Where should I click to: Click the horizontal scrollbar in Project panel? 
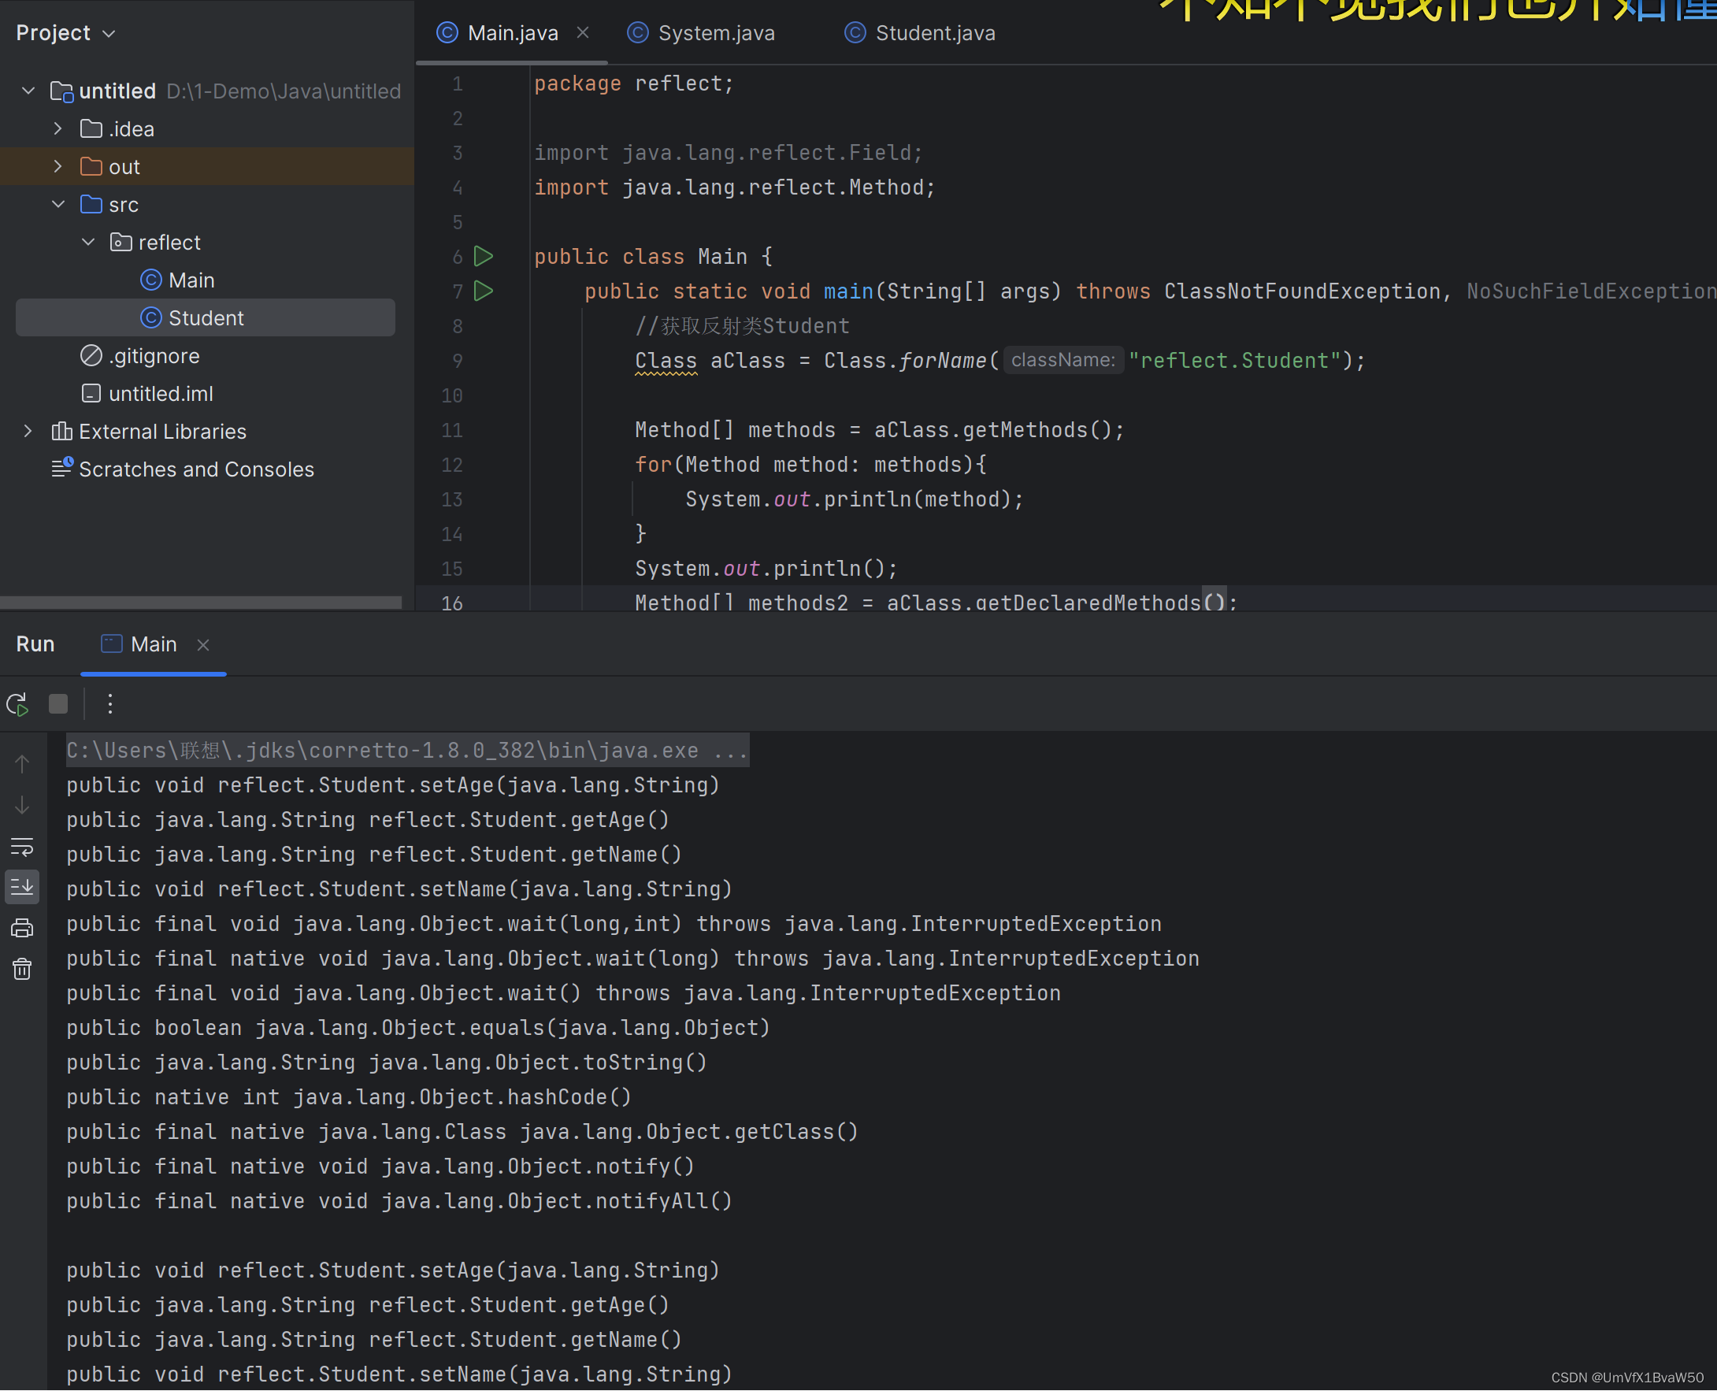click(200, 603)
